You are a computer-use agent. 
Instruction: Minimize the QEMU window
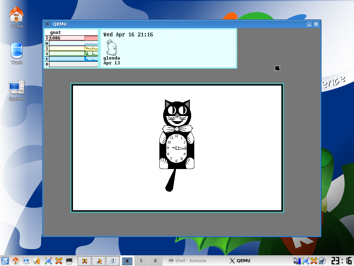(x=309, y=24)
